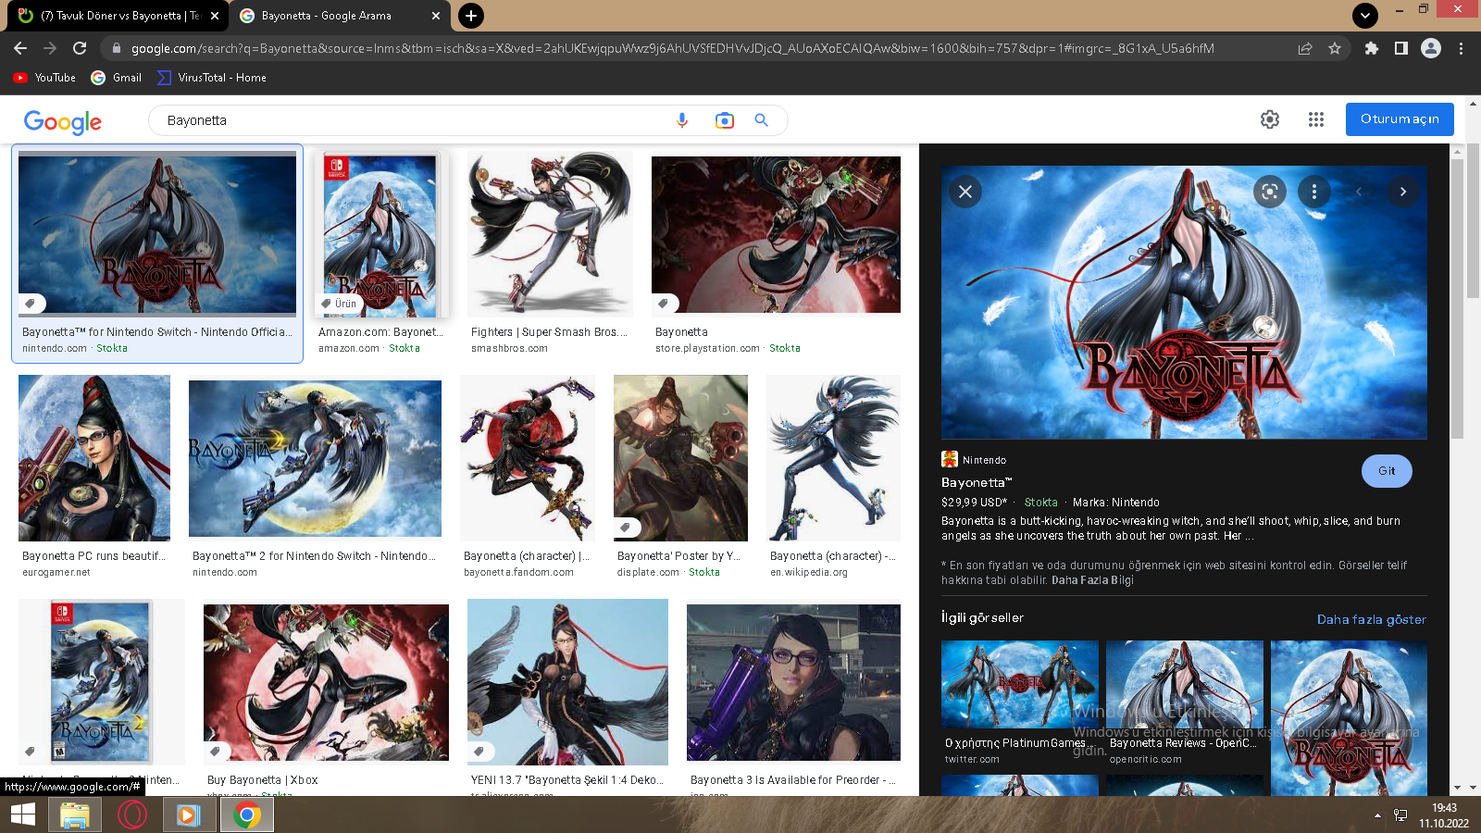Viewport: 1481px width, 833px height.
Task: Click the browser address bar URL
Action: 672,48
